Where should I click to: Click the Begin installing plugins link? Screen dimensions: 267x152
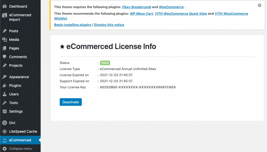click(x=72, y=25)
